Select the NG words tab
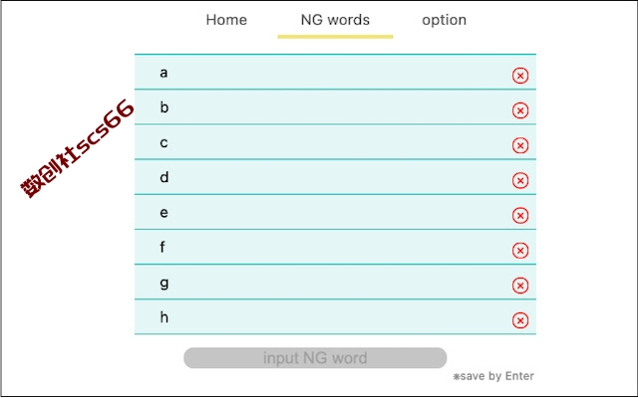Screen dimensions: 638x398 [x=335, y=20]
